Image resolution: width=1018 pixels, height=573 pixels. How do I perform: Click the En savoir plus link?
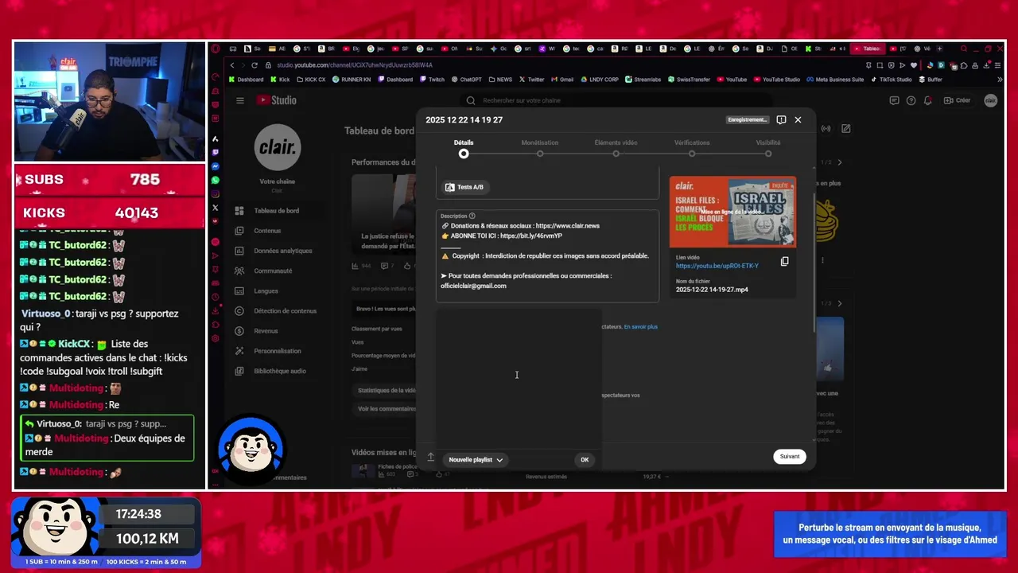coord(640,326)
